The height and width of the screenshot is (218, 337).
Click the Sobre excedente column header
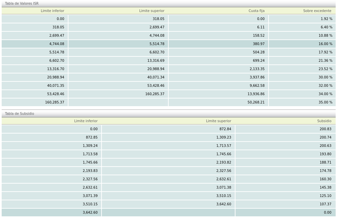317,11
